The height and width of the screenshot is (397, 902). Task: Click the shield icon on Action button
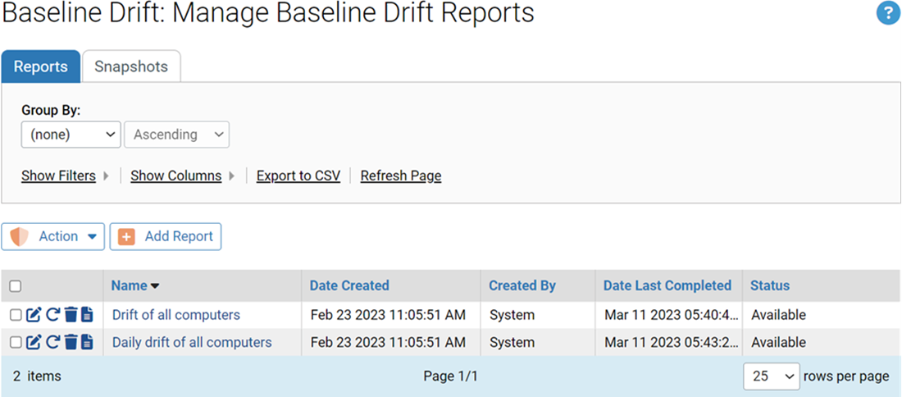tap(19, 236)
